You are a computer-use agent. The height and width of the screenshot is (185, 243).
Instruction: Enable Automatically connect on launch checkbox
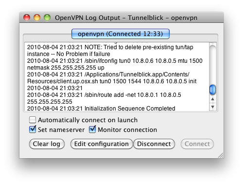[x=33, y=120]
